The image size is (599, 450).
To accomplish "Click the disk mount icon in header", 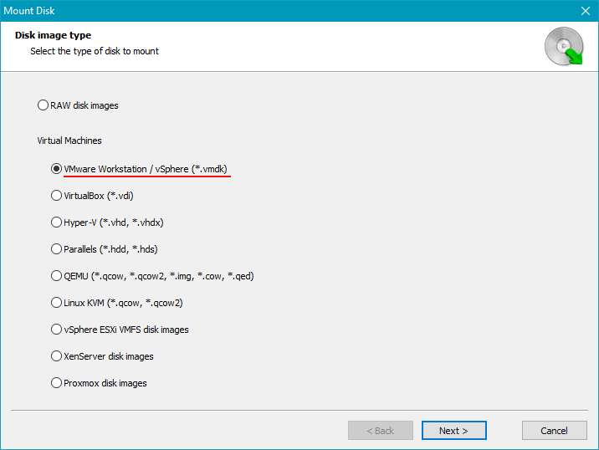I will click(x=564, y=46).
